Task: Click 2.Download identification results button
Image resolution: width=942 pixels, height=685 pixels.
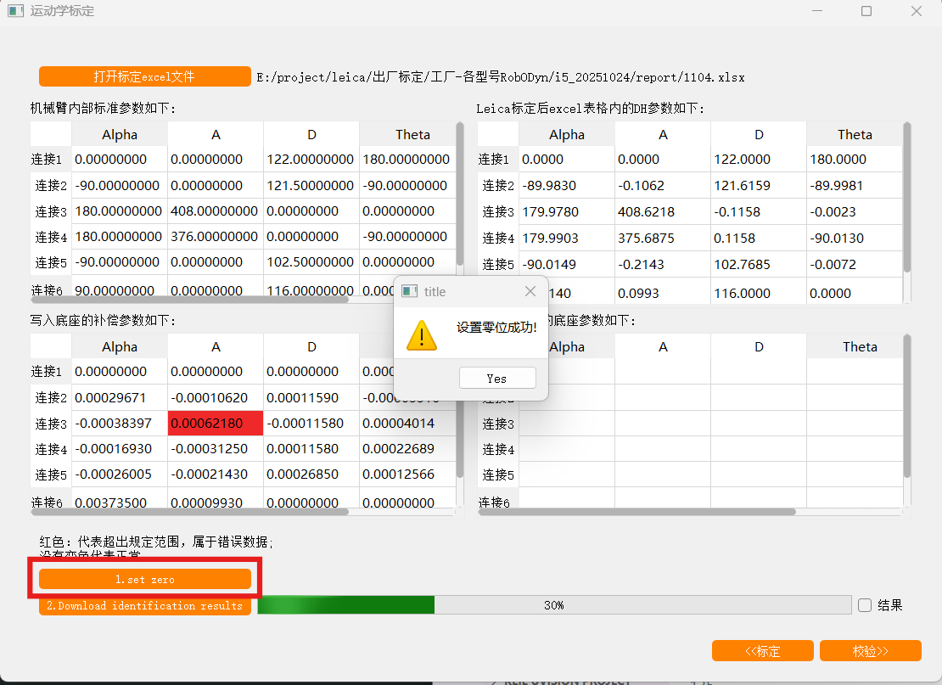Action: pos(144,605)
